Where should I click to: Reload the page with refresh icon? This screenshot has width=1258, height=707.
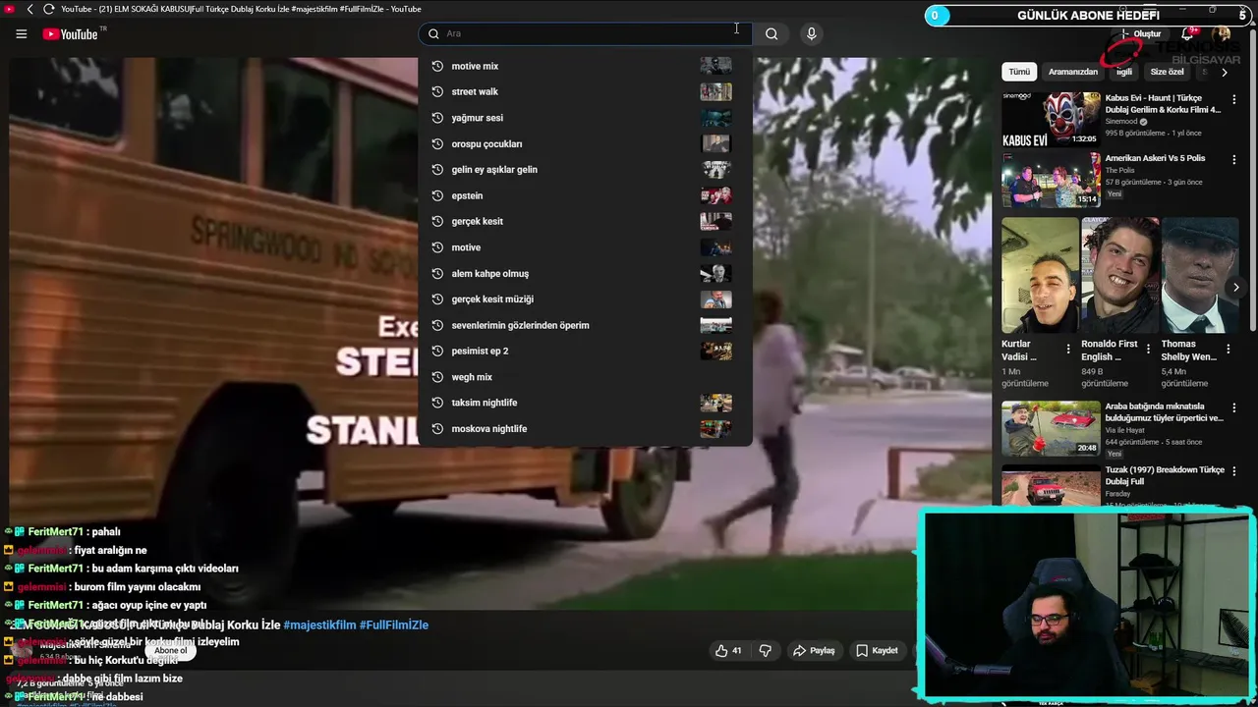(x=48, y=9)
